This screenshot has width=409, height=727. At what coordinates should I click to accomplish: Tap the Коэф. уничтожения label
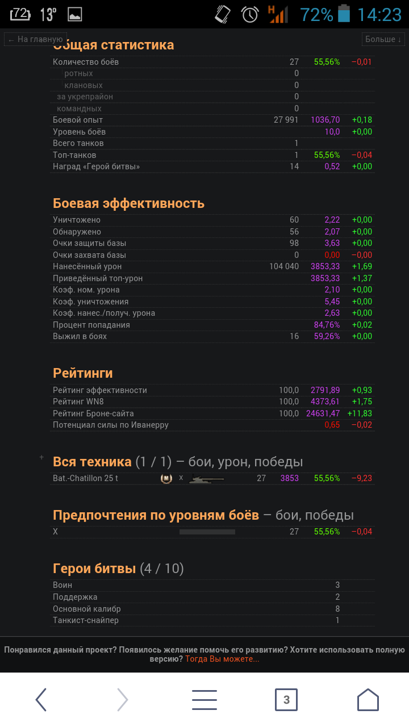(x=91, y=302)
